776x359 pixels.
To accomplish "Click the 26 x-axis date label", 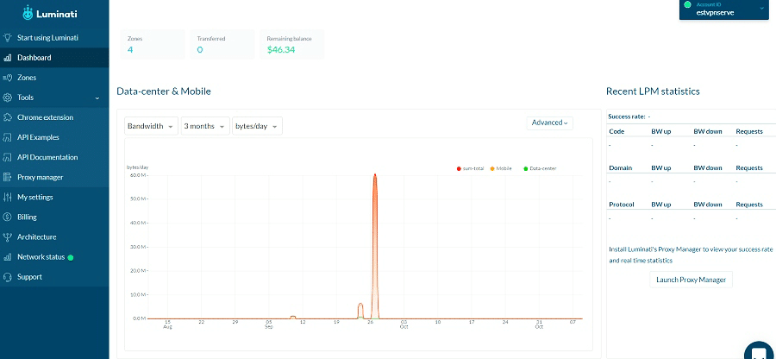I will (x=370, y=322).
